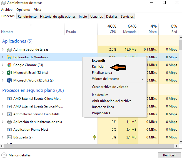Select the Procesos tab
The height and width of the screenshot is (160, 182).
tap(8, 16)
